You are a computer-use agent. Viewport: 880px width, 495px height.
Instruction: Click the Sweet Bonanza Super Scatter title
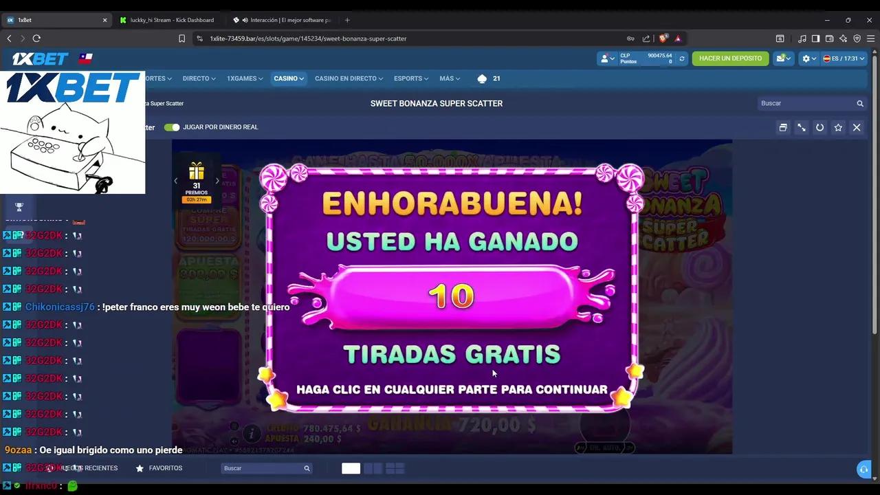[x=437, y=103]
